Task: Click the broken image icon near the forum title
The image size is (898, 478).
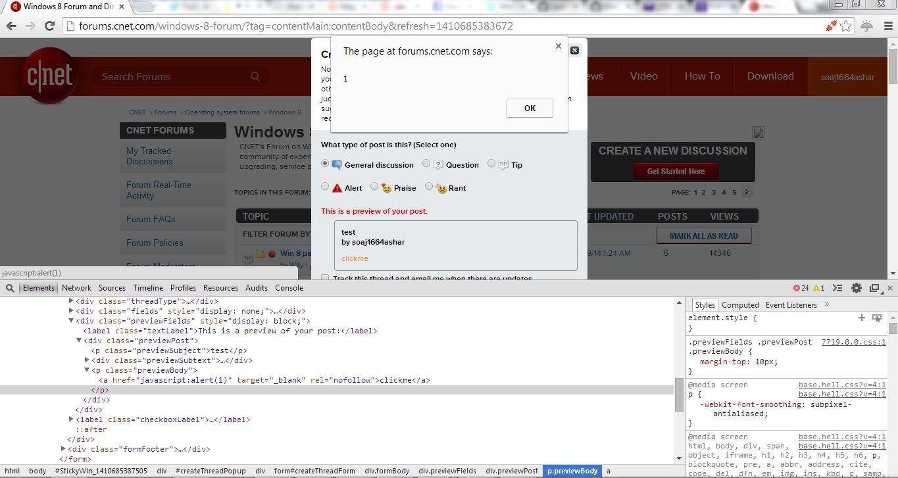Action: (759, 133)
